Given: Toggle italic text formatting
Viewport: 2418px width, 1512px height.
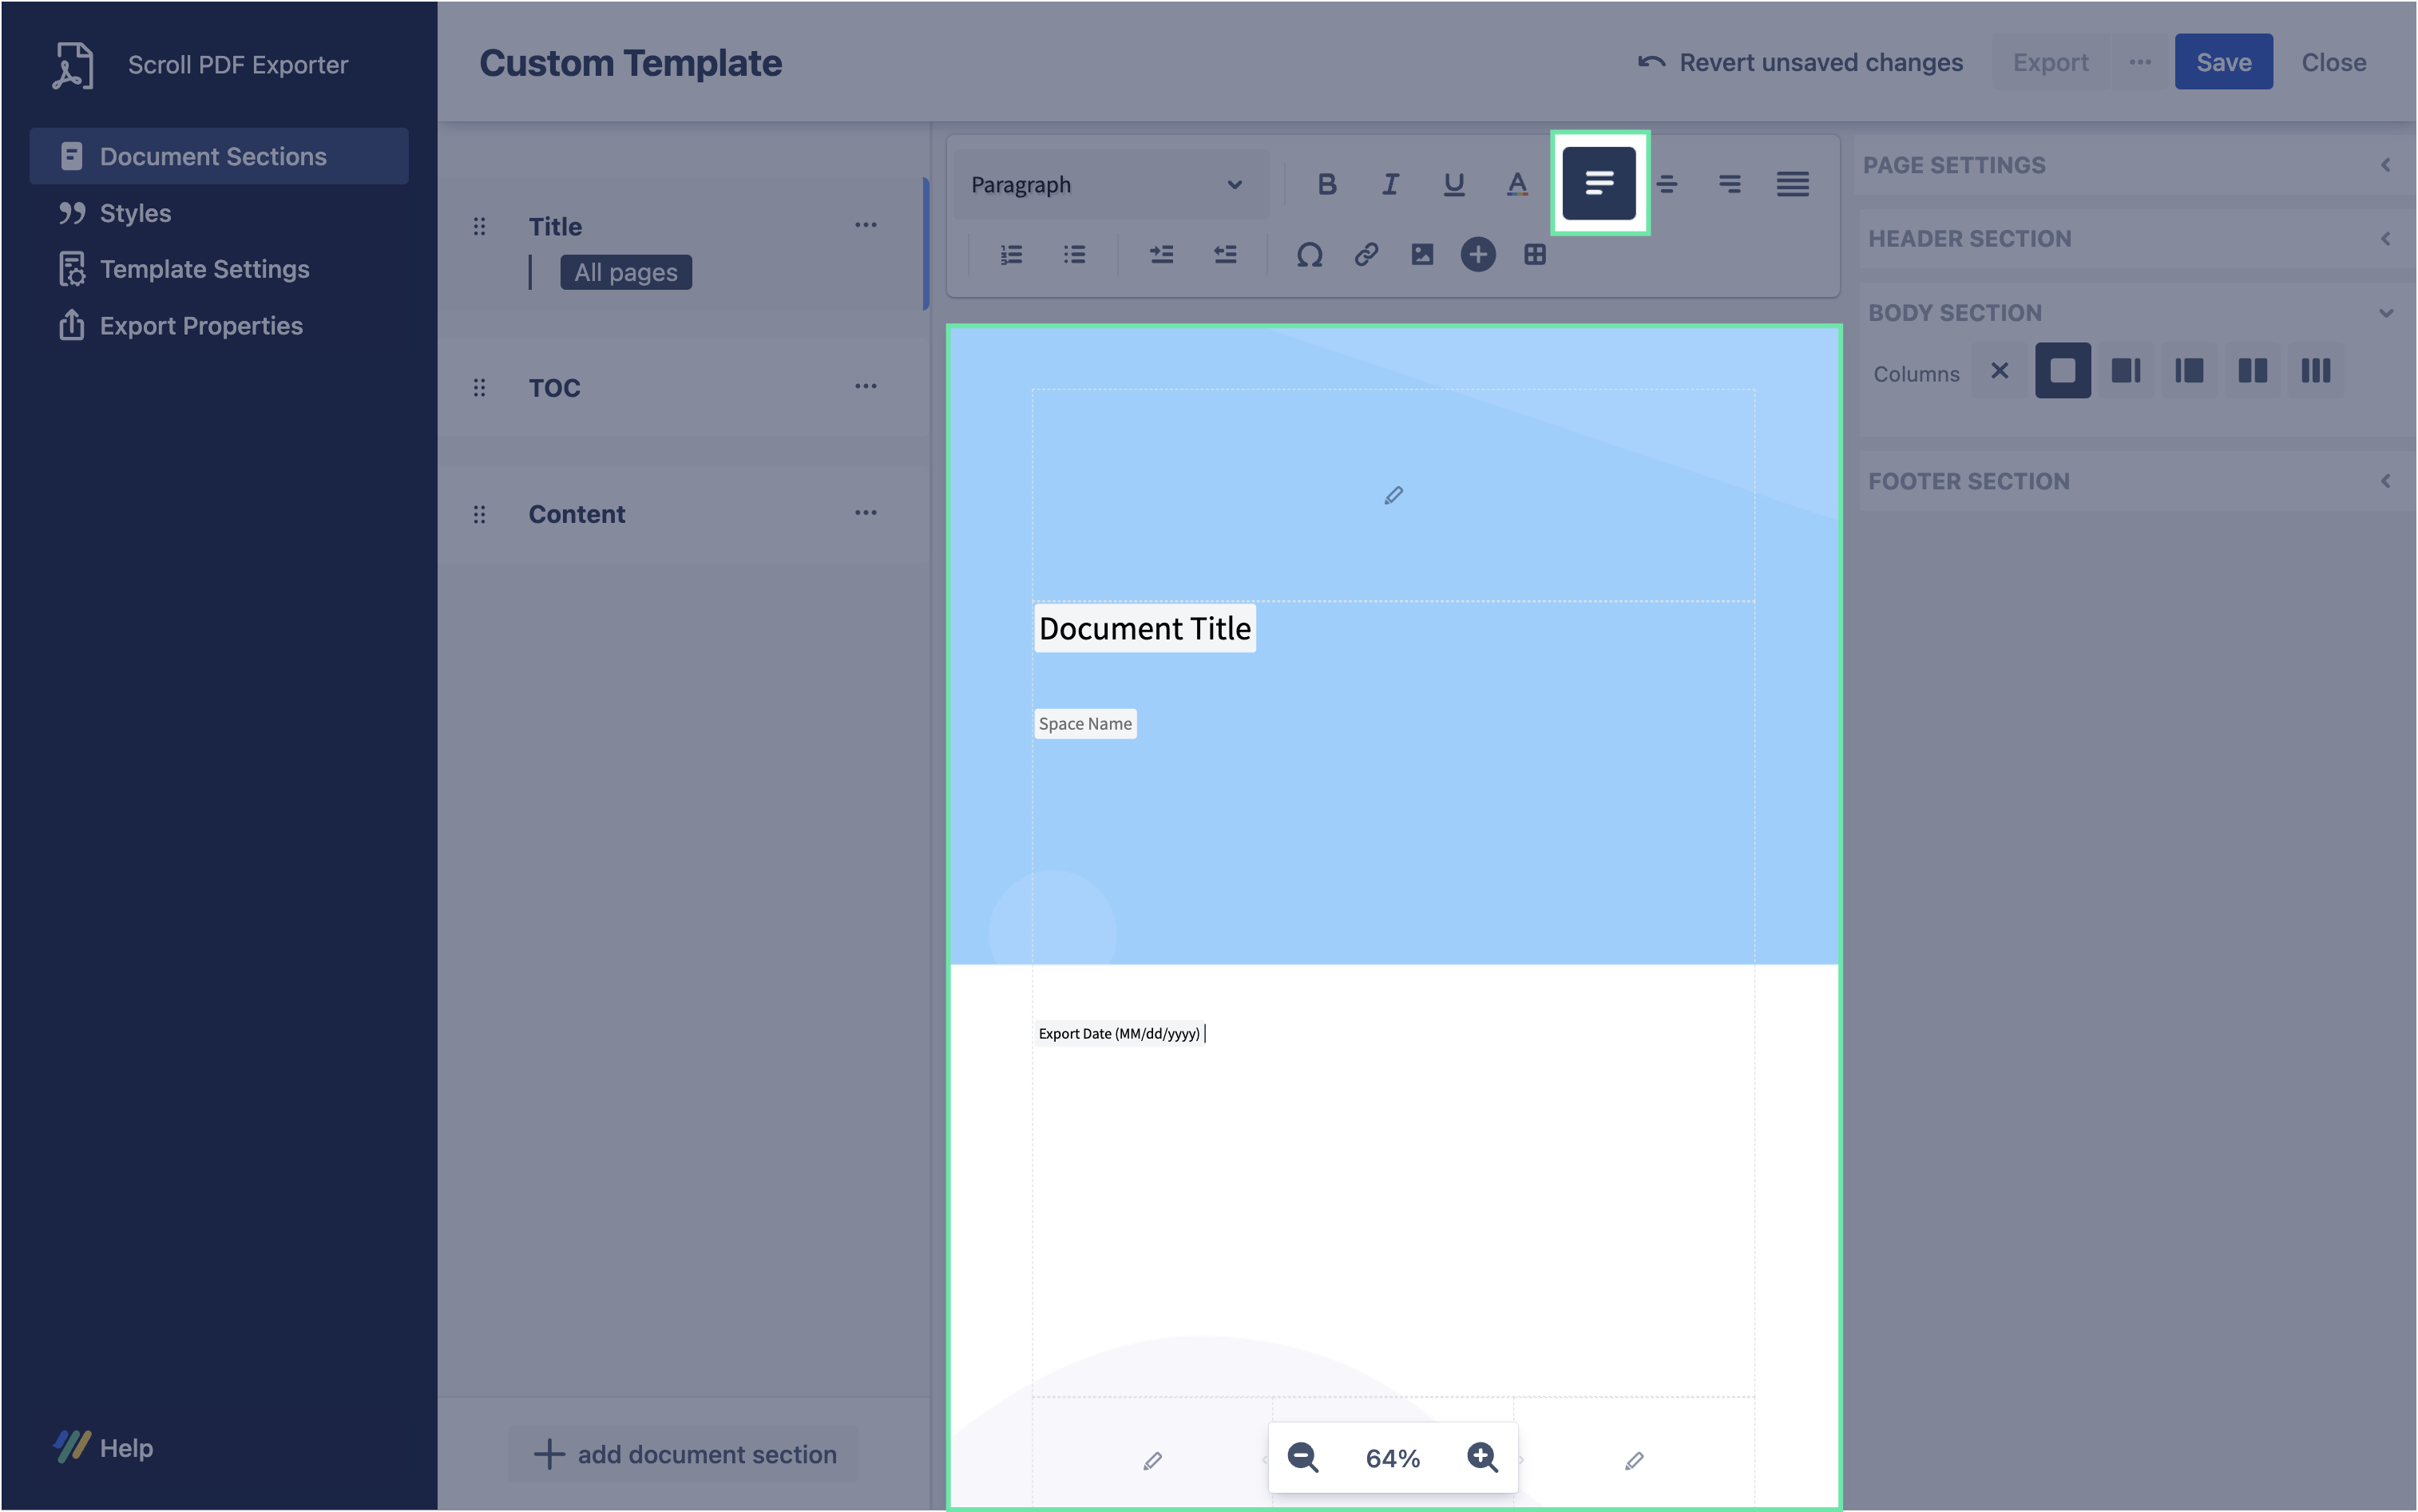Looking at the screenshot, I should click(1390, 184).
